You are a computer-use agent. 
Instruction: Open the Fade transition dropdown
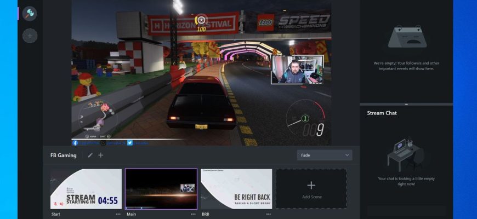(x=325, y=155)
